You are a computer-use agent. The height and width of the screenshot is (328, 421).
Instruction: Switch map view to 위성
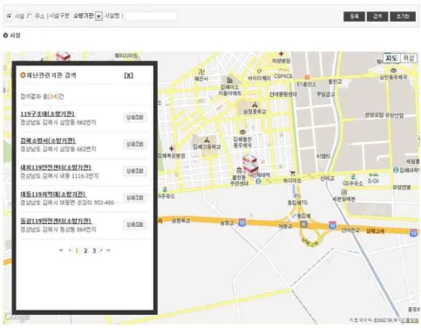pyautogui.click(x=409, y=58)
